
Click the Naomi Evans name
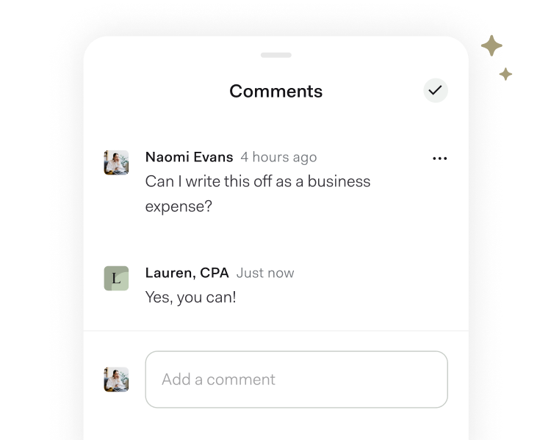point(189,157)
